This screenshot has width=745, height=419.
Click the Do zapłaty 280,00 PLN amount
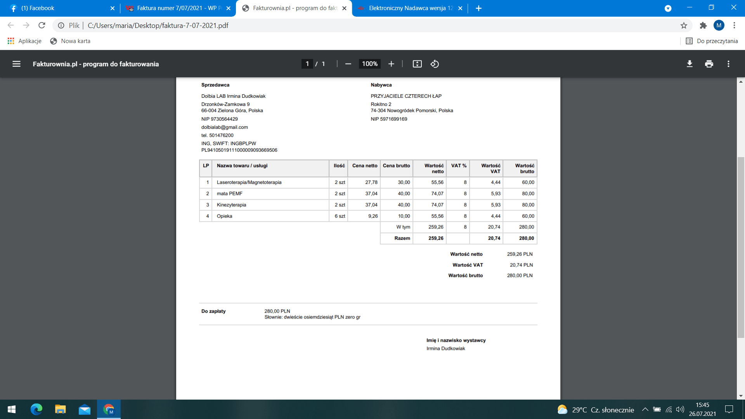(277, 311)
